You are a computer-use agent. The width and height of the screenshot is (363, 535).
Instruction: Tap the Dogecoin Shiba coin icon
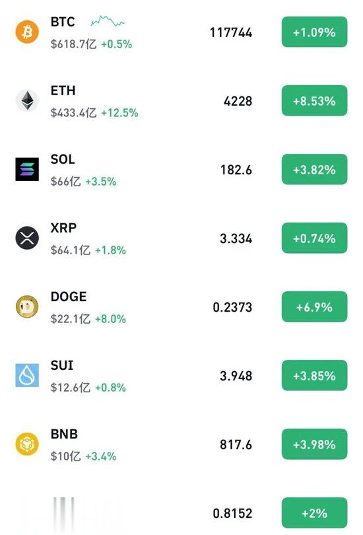click(27, 306)
